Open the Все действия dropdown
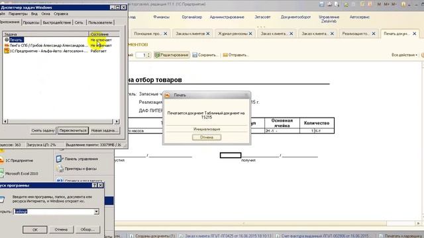Screen dimensions: 424x238 pyautogui.click(x=404, y=55)
